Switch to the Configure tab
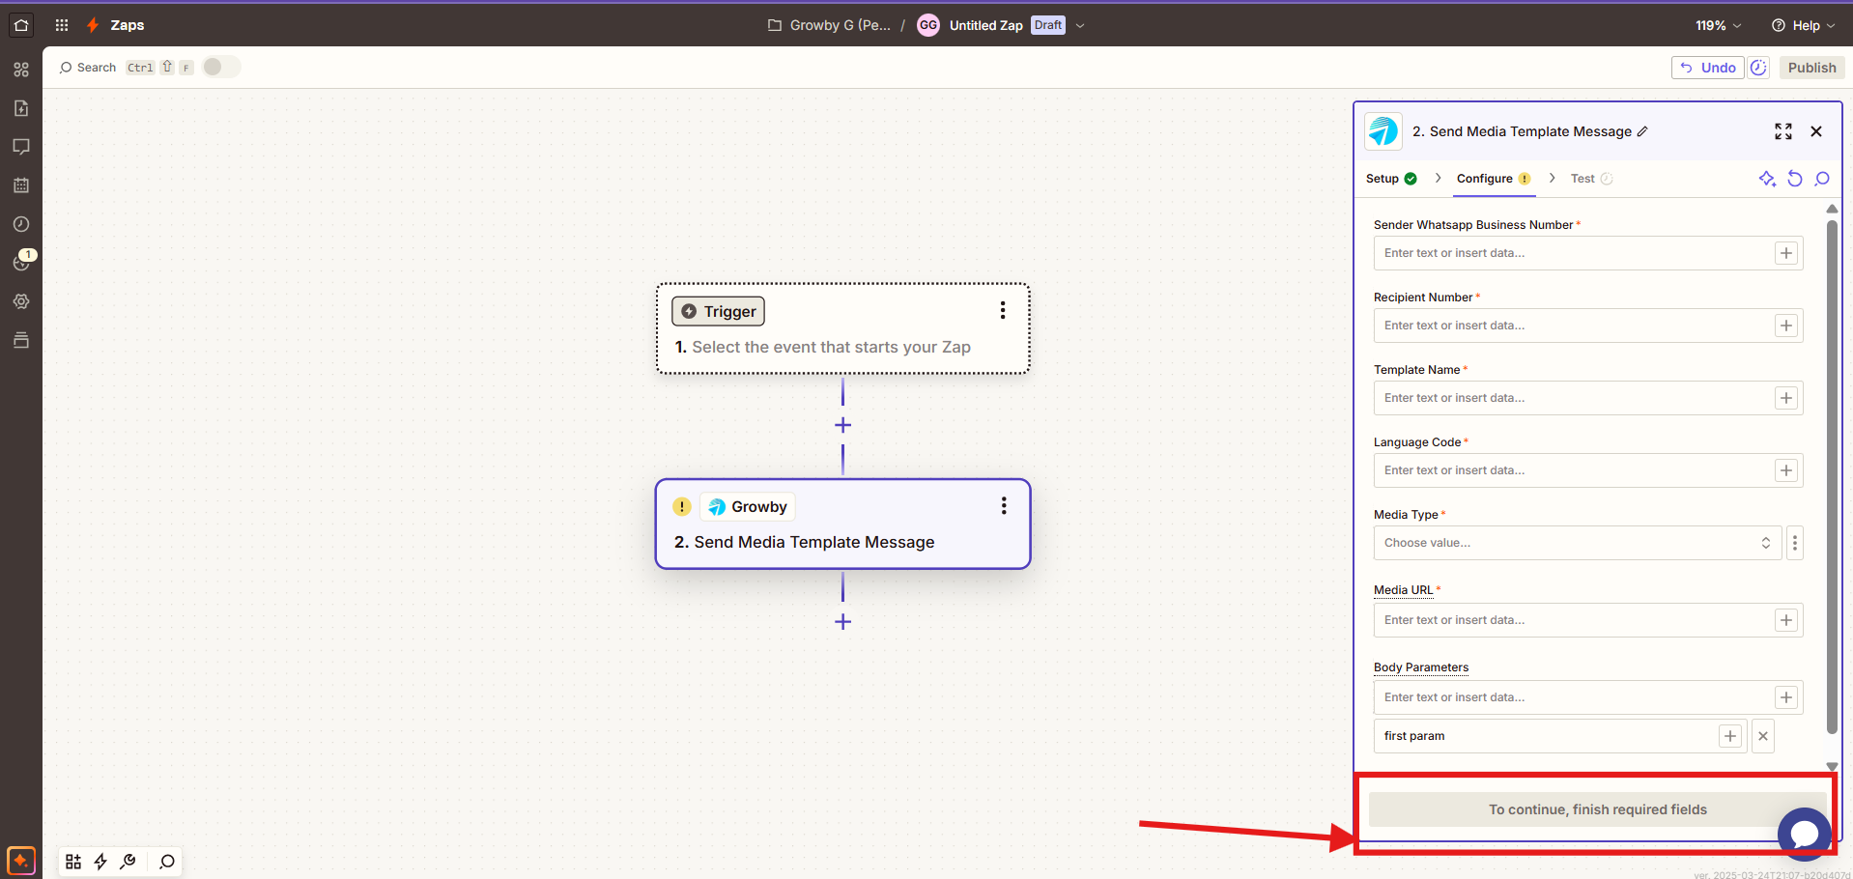This screenshot has width=1853, height=879. tap(1494, 179)
